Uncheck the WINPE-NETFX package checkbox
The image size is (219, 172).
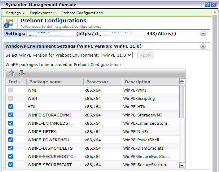[x=11, y=132]
